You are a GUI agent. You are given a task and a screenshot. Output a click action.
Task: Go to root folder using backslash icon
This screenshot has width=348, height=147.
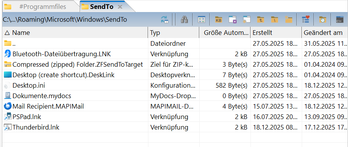point(275,19)
